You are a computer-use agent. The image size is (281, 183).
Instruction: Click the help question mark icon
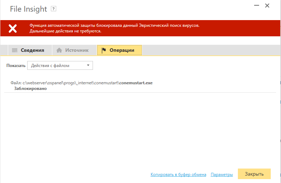53,8
